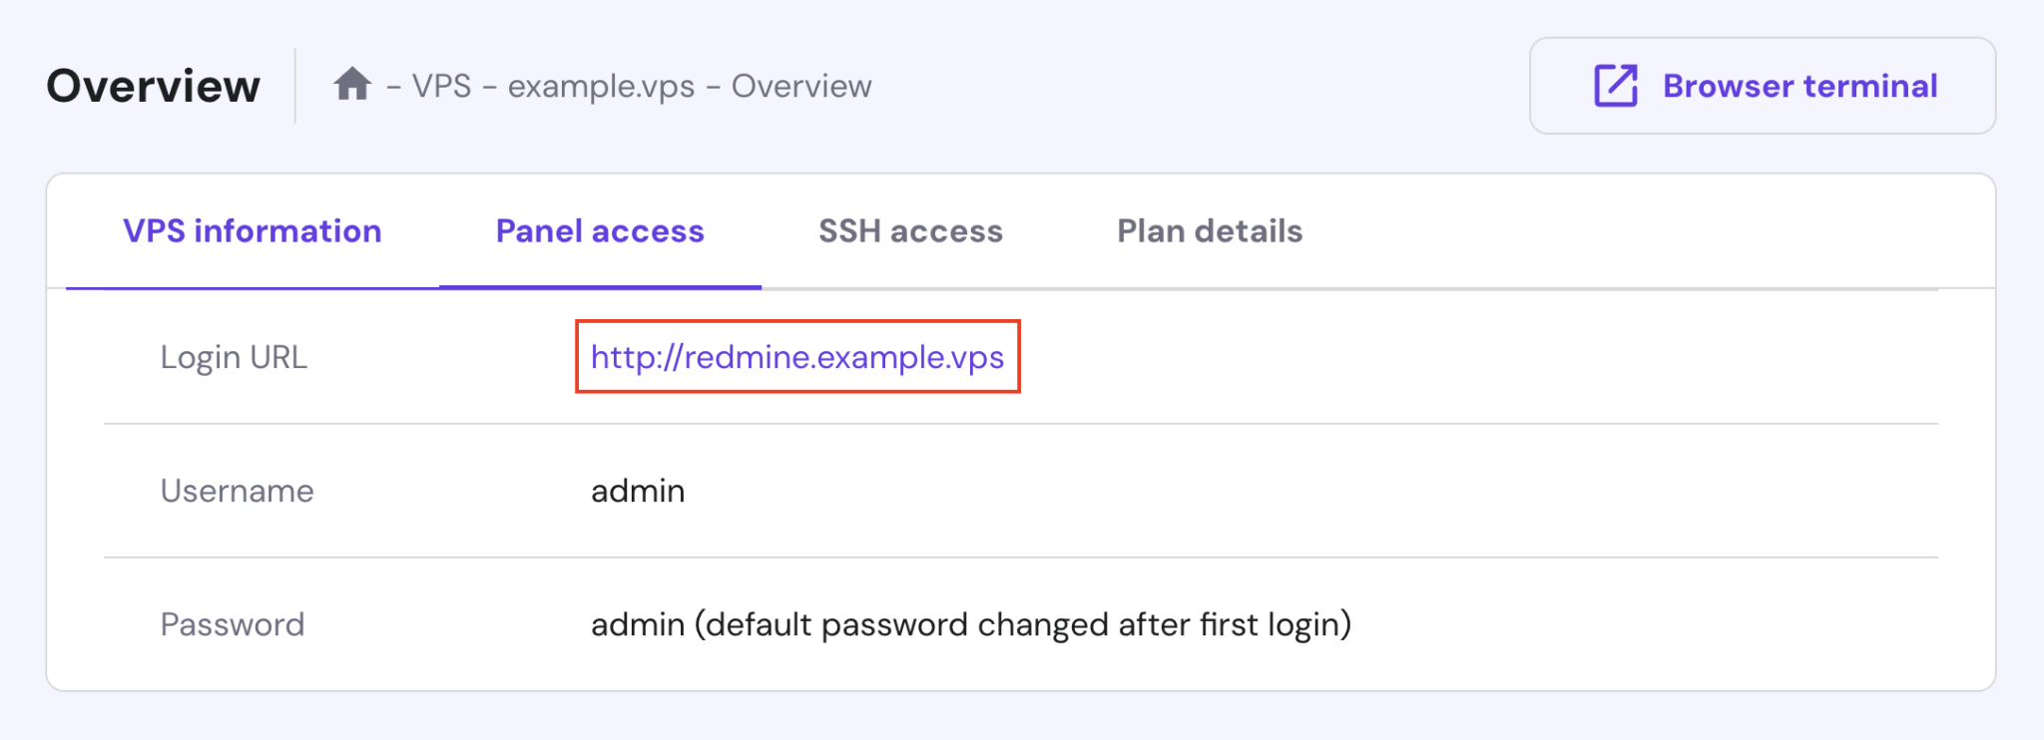Click the VPS breadcrumb item
The image size is (2044, 740).
[x=441, y=87]
